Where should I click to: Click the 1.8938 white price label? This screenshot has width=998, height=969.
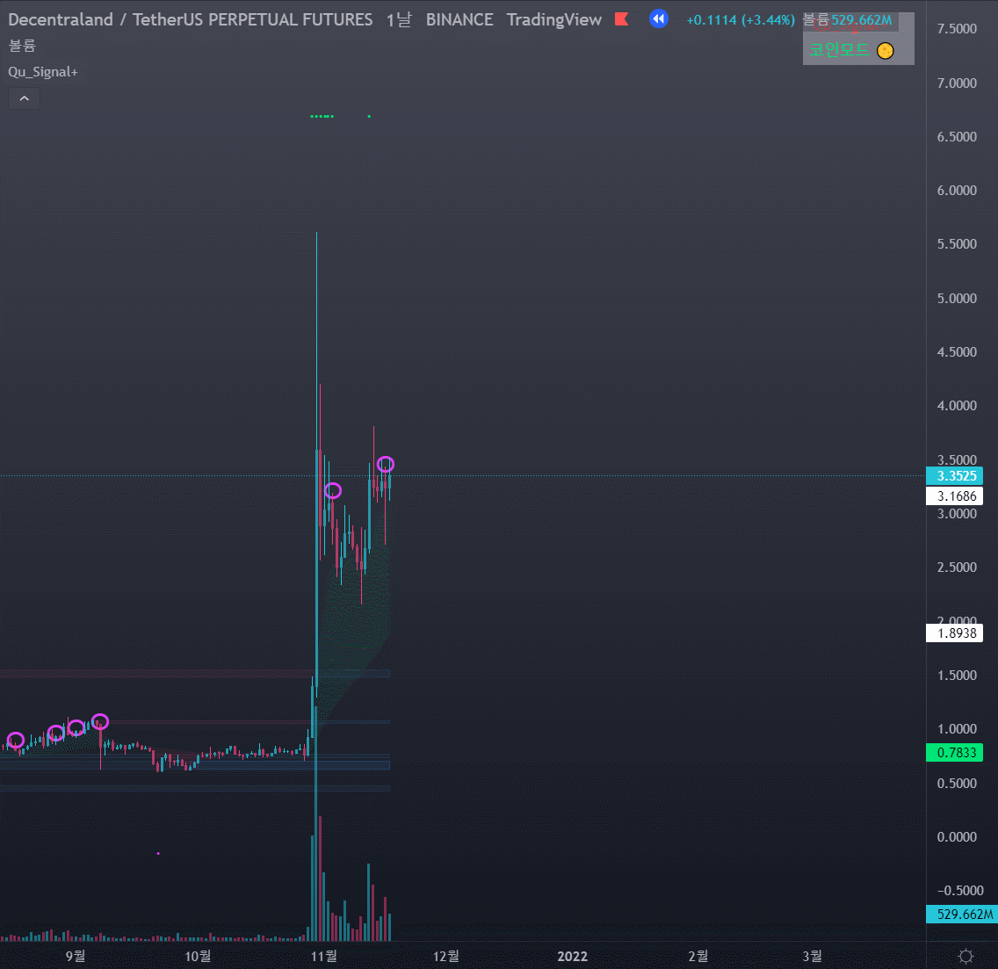pos(954,633)
